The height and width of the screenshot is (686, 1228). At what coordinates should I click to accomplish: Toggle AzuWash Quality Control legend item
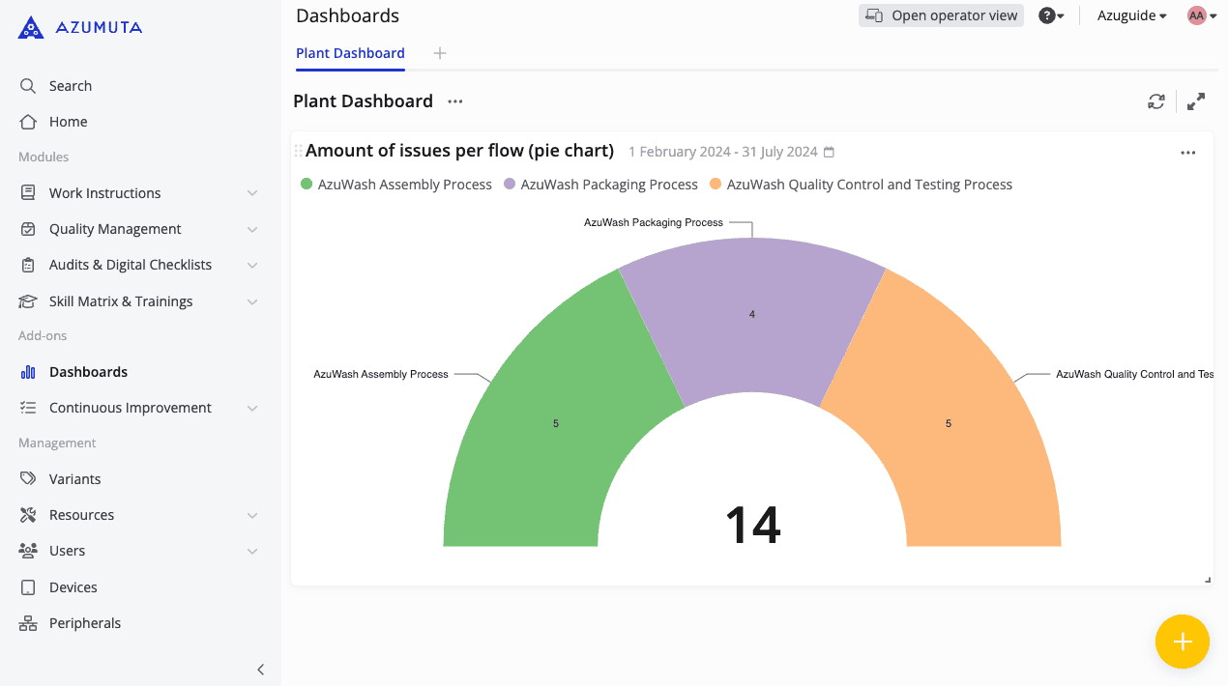pyautogui.click(x=861, y=185)
